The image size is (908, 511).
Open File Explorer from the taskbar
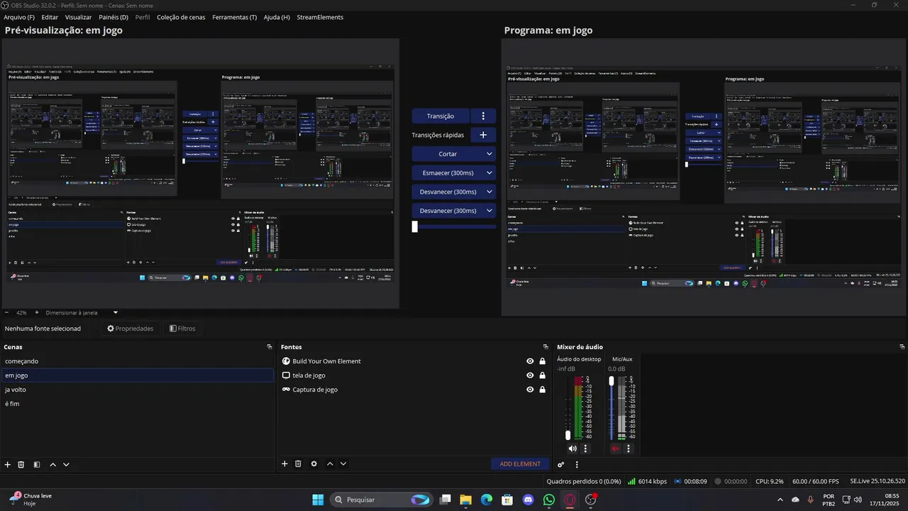click(x=465, y=500)
